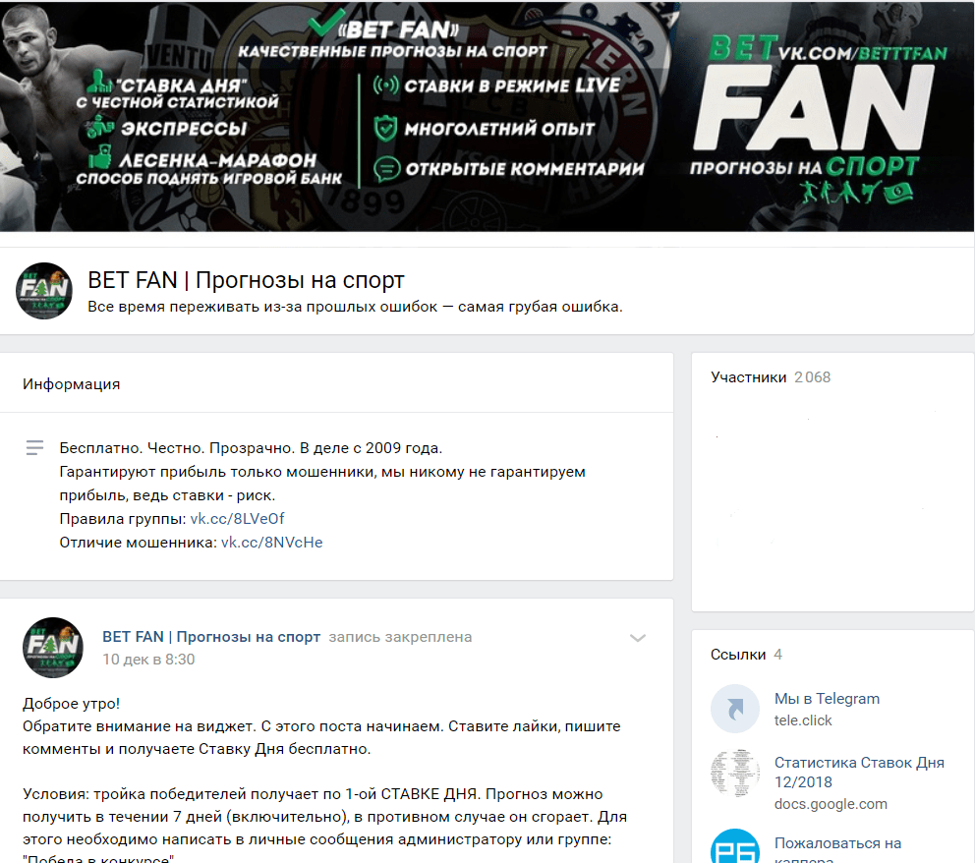Screen dimensions: 975x863
Task: Click the description lines icon in Информация
Action: click(x=34, y=447)
